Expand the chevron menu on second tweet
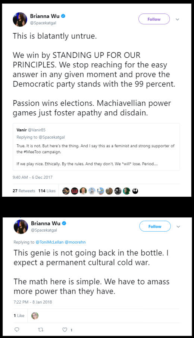Screen dimensions: 194x338 tap(178, 227)
